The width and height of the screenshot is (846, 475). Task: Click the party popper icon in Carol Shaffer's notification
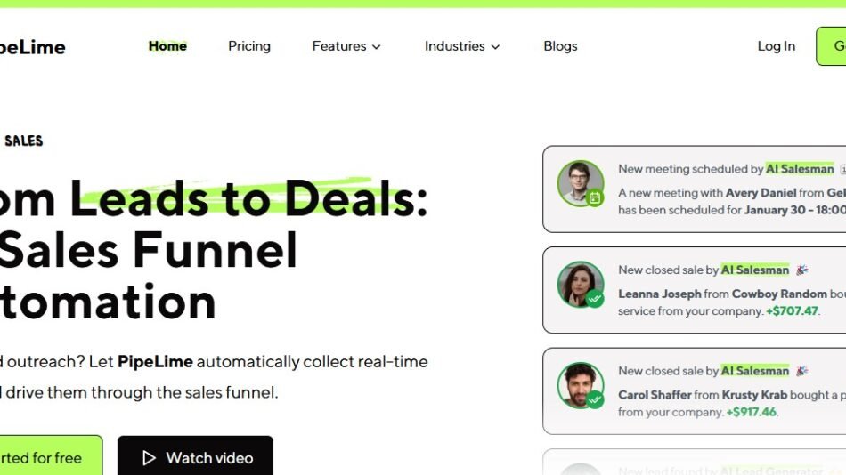pyautogui.click(x=802, y=370)
